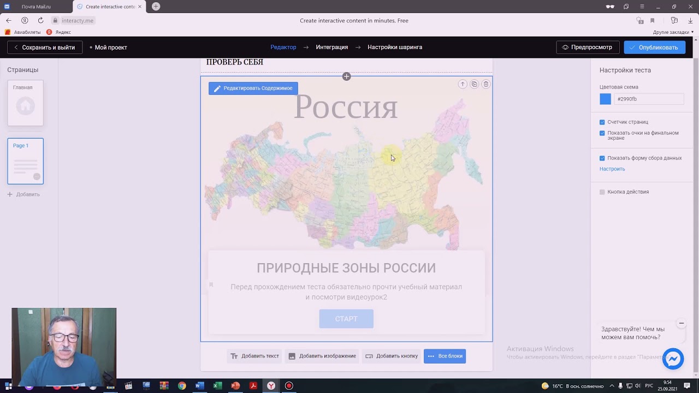The image size is (699, 393).
Task: Click the interacty.me address field
Action: point(78,21)
